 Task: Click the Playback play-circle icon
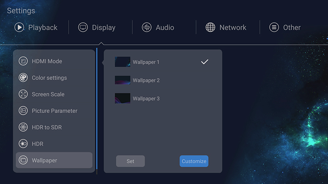click(19, 28)
